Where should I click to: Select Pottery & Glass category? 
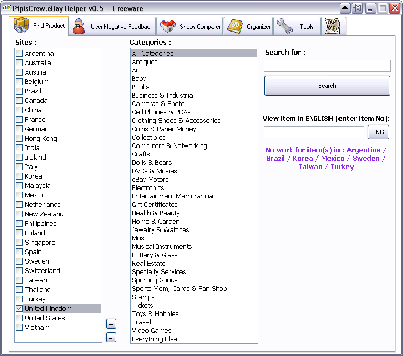click(x=194, y=255)
